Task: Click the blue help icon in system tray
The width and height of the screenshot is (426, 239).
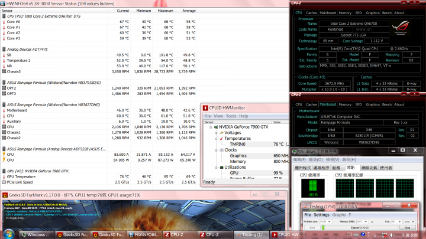Action: (363, 235)
